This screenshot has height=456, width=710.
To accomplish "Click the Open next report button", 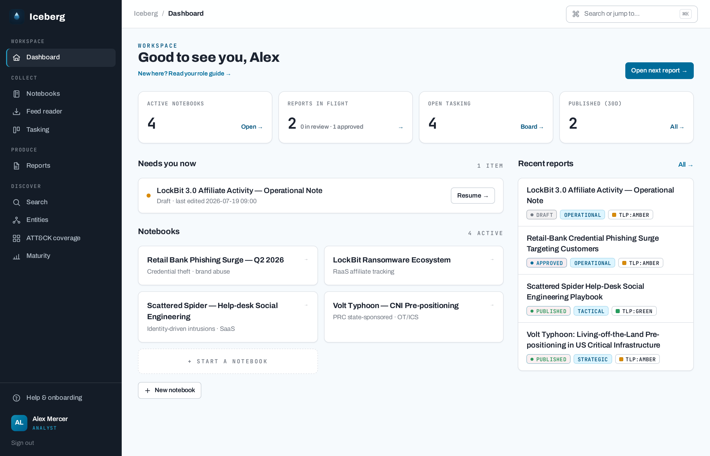I will (659, 70).
